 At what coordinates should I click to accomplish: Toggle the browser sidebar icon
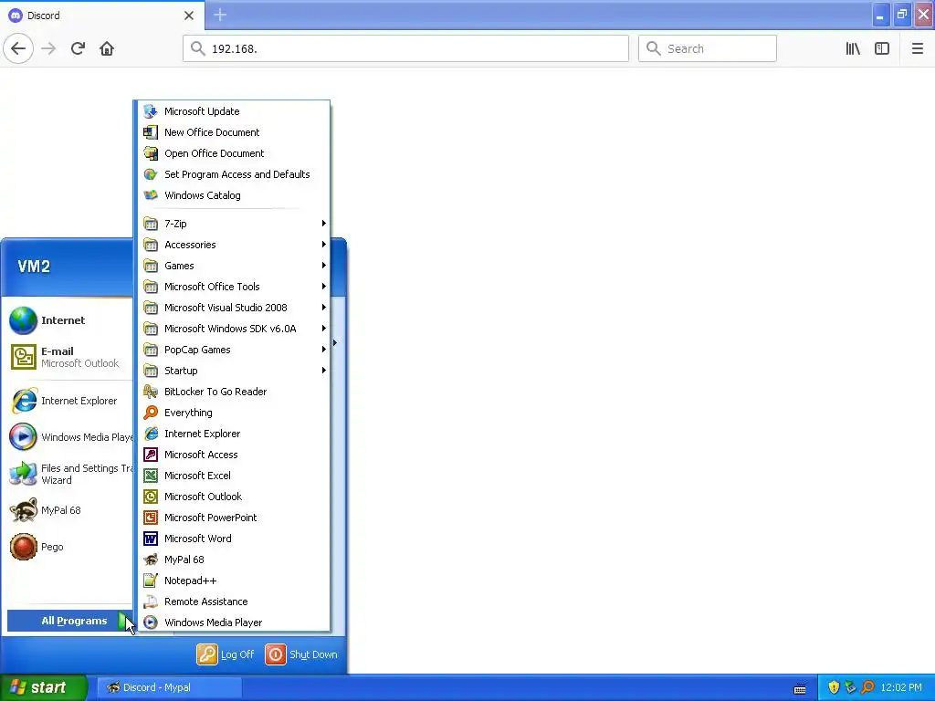coord(882,48)
